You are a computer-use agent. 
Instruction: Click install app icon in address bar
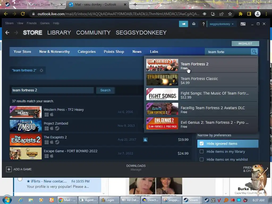213,14
